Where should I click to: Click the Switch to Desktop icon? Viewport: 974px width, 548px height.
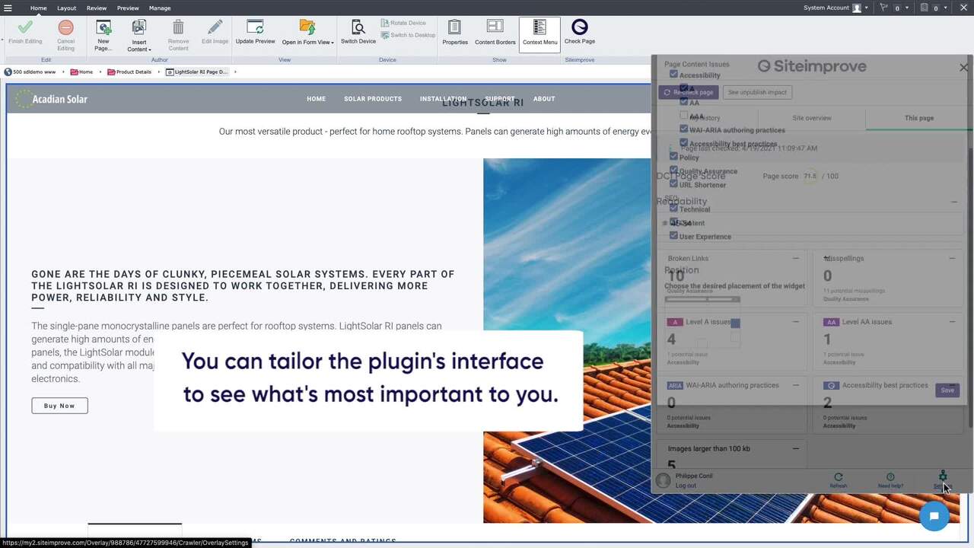[385, 35]
